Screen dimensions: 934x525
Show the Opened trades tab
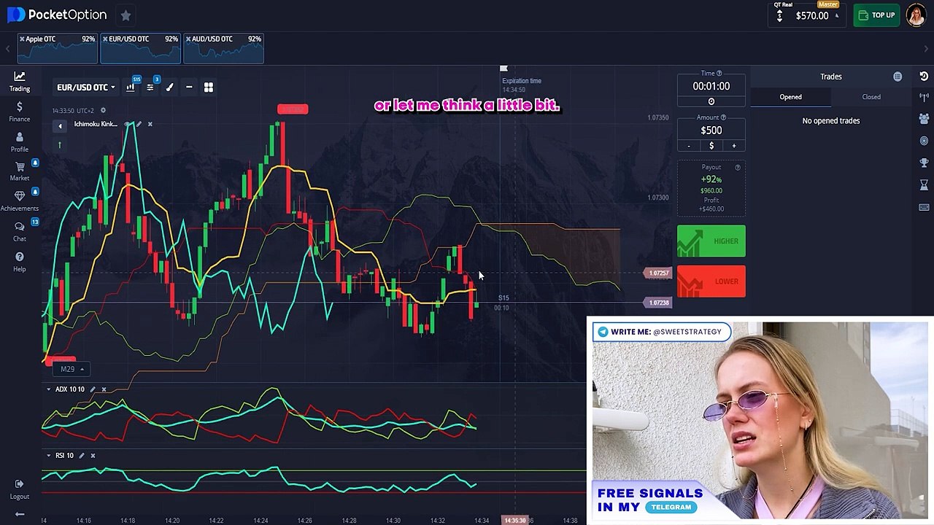pos(790,97)
